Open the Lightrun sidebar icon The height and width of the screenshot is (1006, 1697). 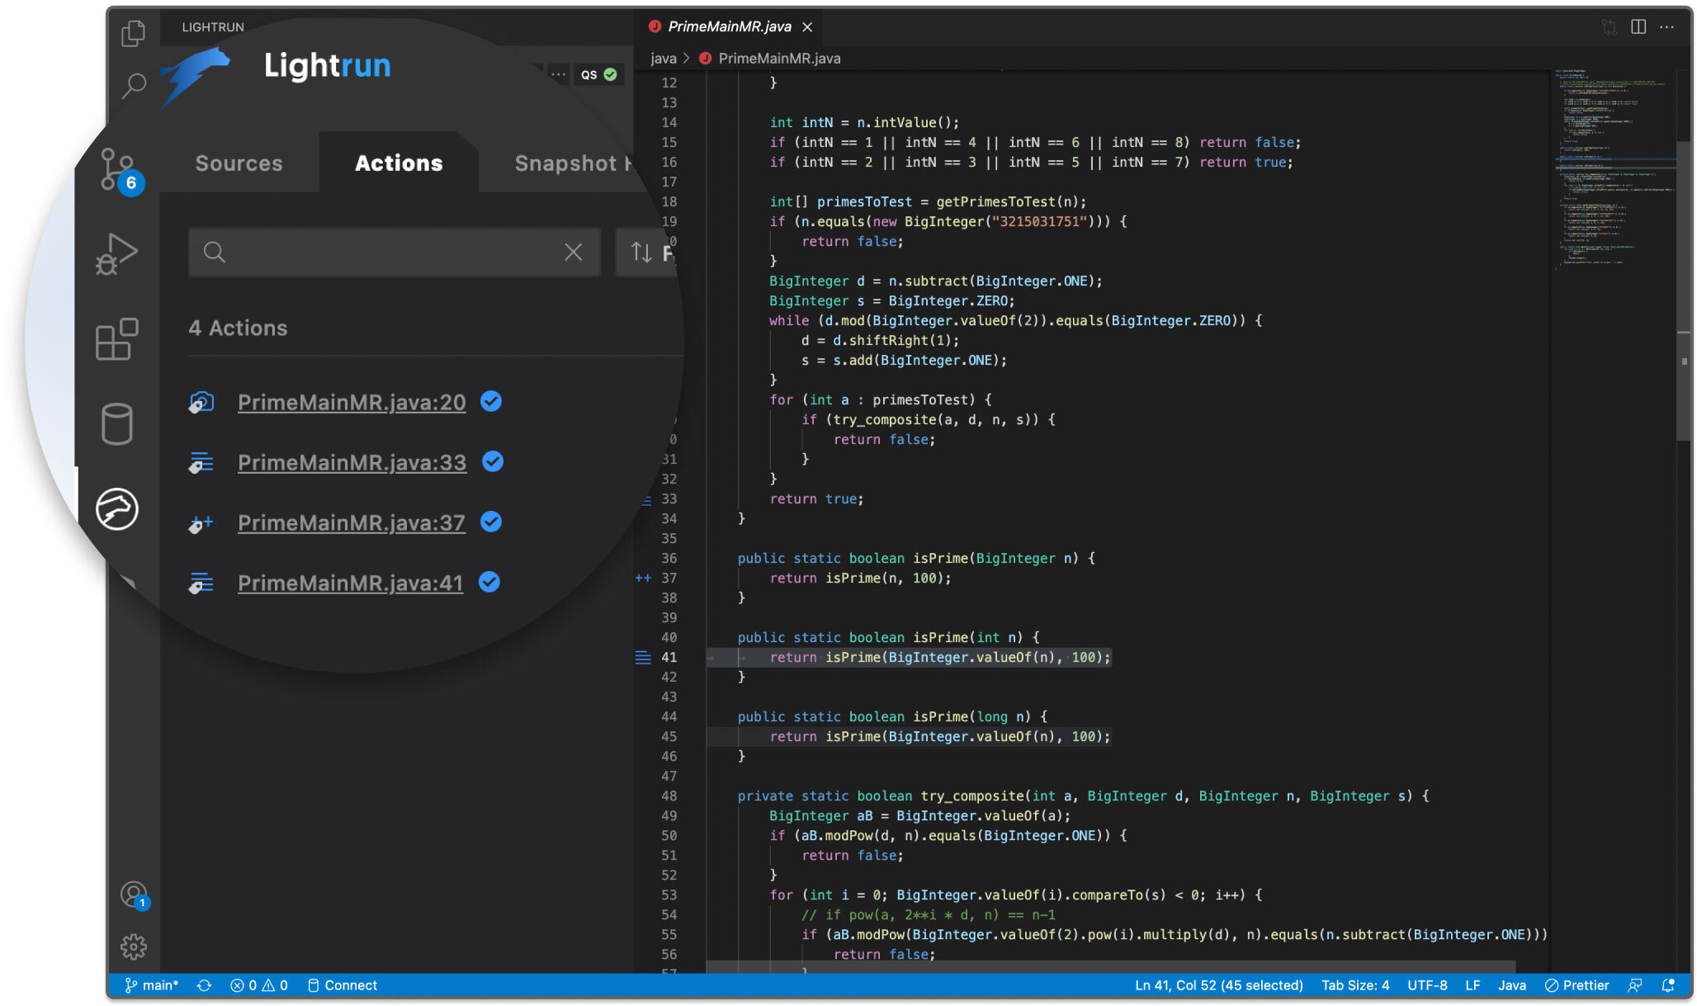116,508
